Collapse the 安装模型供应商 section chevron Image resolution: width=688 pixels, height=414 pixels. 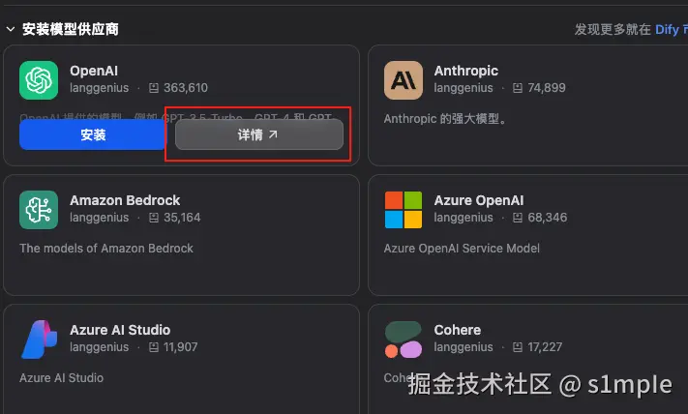click(x=10, y=30)
